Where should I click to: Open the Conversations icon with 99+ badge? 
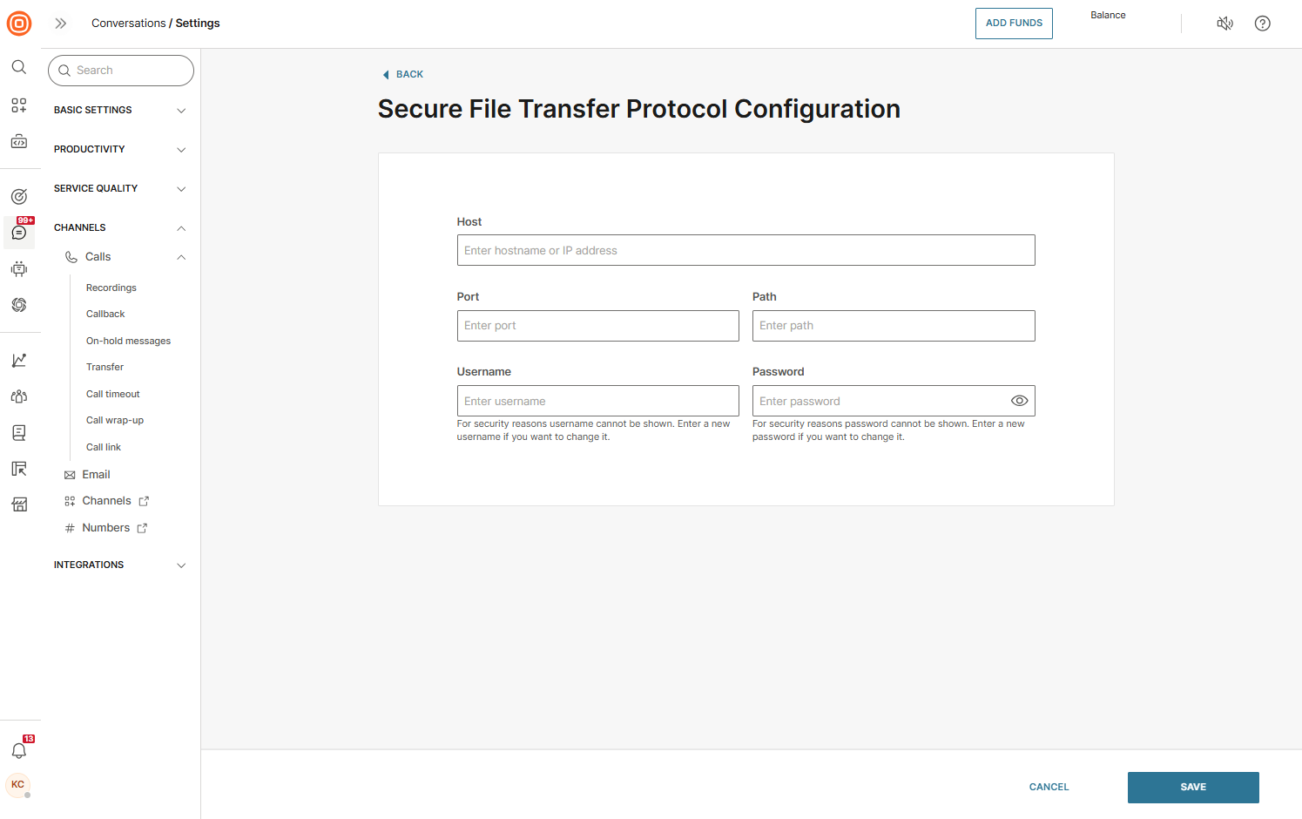click(x=19, y=233)
